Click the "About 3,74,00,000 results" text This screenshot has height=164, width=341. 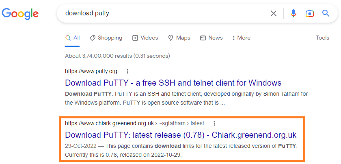(x=117, y=56)
